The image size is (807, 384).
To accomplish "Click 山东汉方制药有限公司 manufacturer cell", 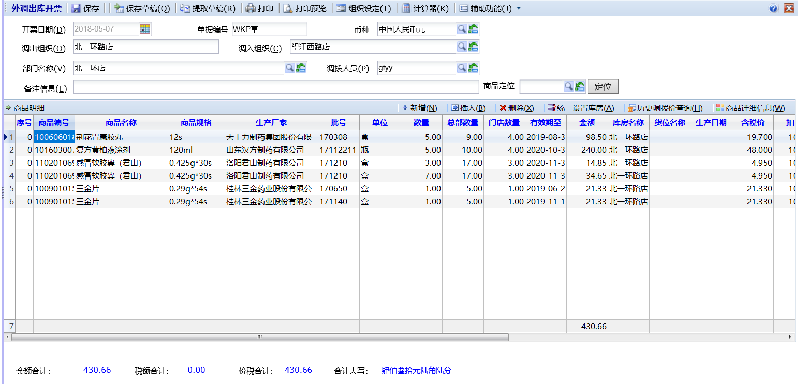I will click(271, 150).
